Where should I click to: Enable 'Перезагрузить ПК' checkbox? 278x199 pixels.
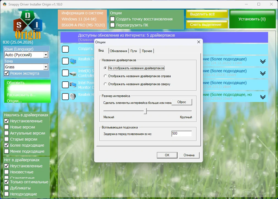pos(112,25)
